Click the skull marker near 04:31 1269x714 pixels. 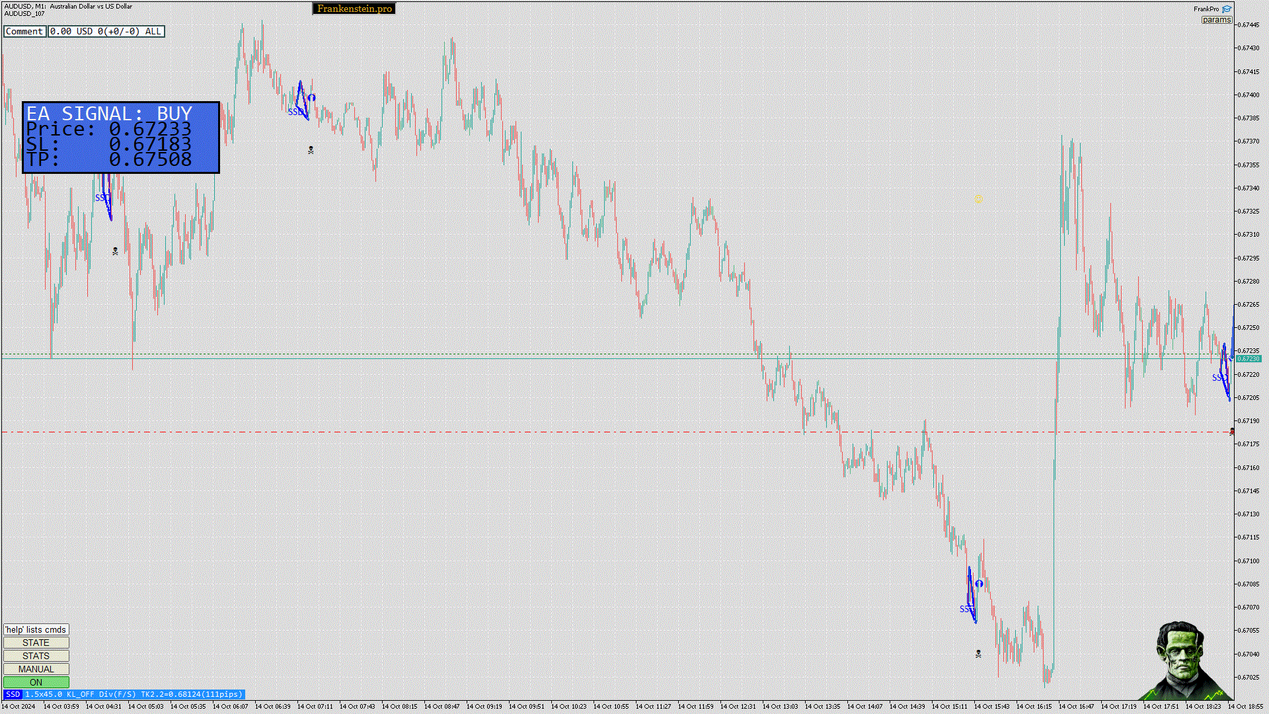(x=115, y=251)
